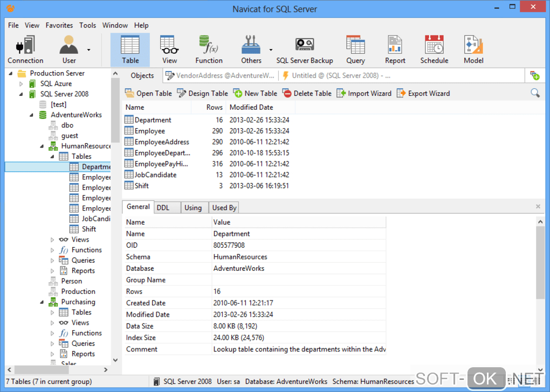Click tree vertical scrollbar down arrow
The height and width of the screenshot is (392, 550).
[x=115, y=360]
